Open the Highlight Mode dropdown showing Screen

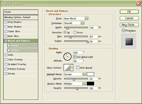[75, 74]
